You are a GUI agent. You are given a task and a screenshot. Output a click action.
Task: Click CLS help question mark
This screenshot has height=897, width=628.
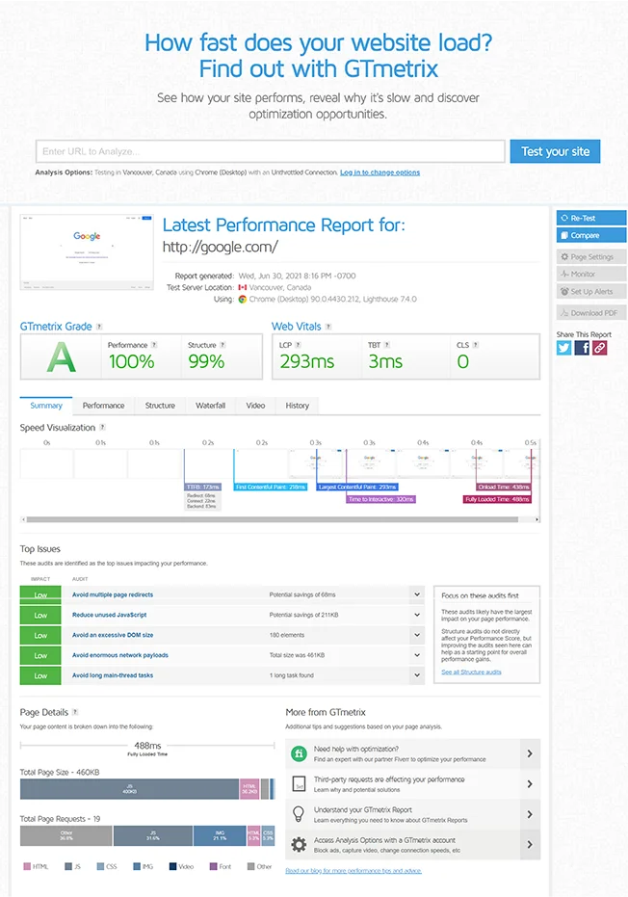[476, 345]
